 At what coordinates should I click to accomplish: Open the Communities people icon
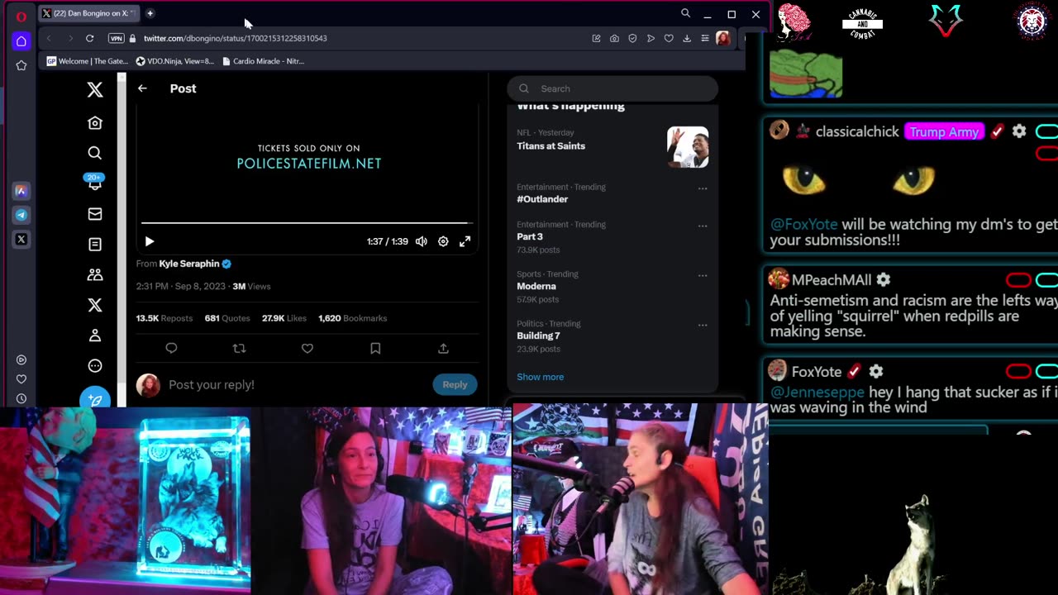tap(95, 275)
